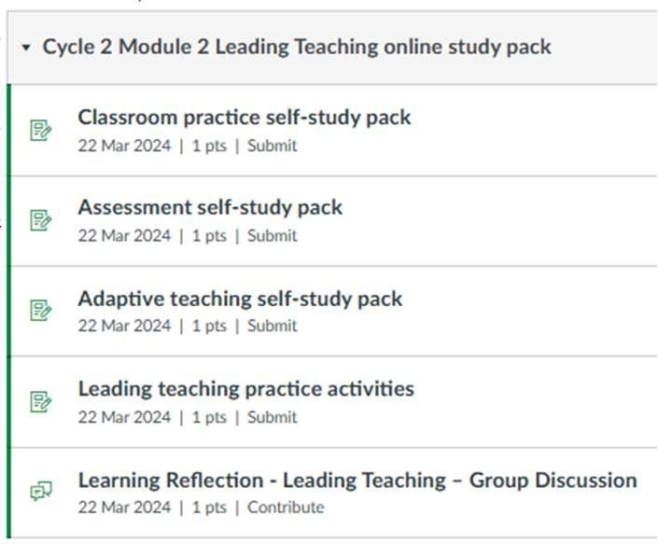
Task: Click the Leading teaching practice assignment icon
Action: [40, 401]
